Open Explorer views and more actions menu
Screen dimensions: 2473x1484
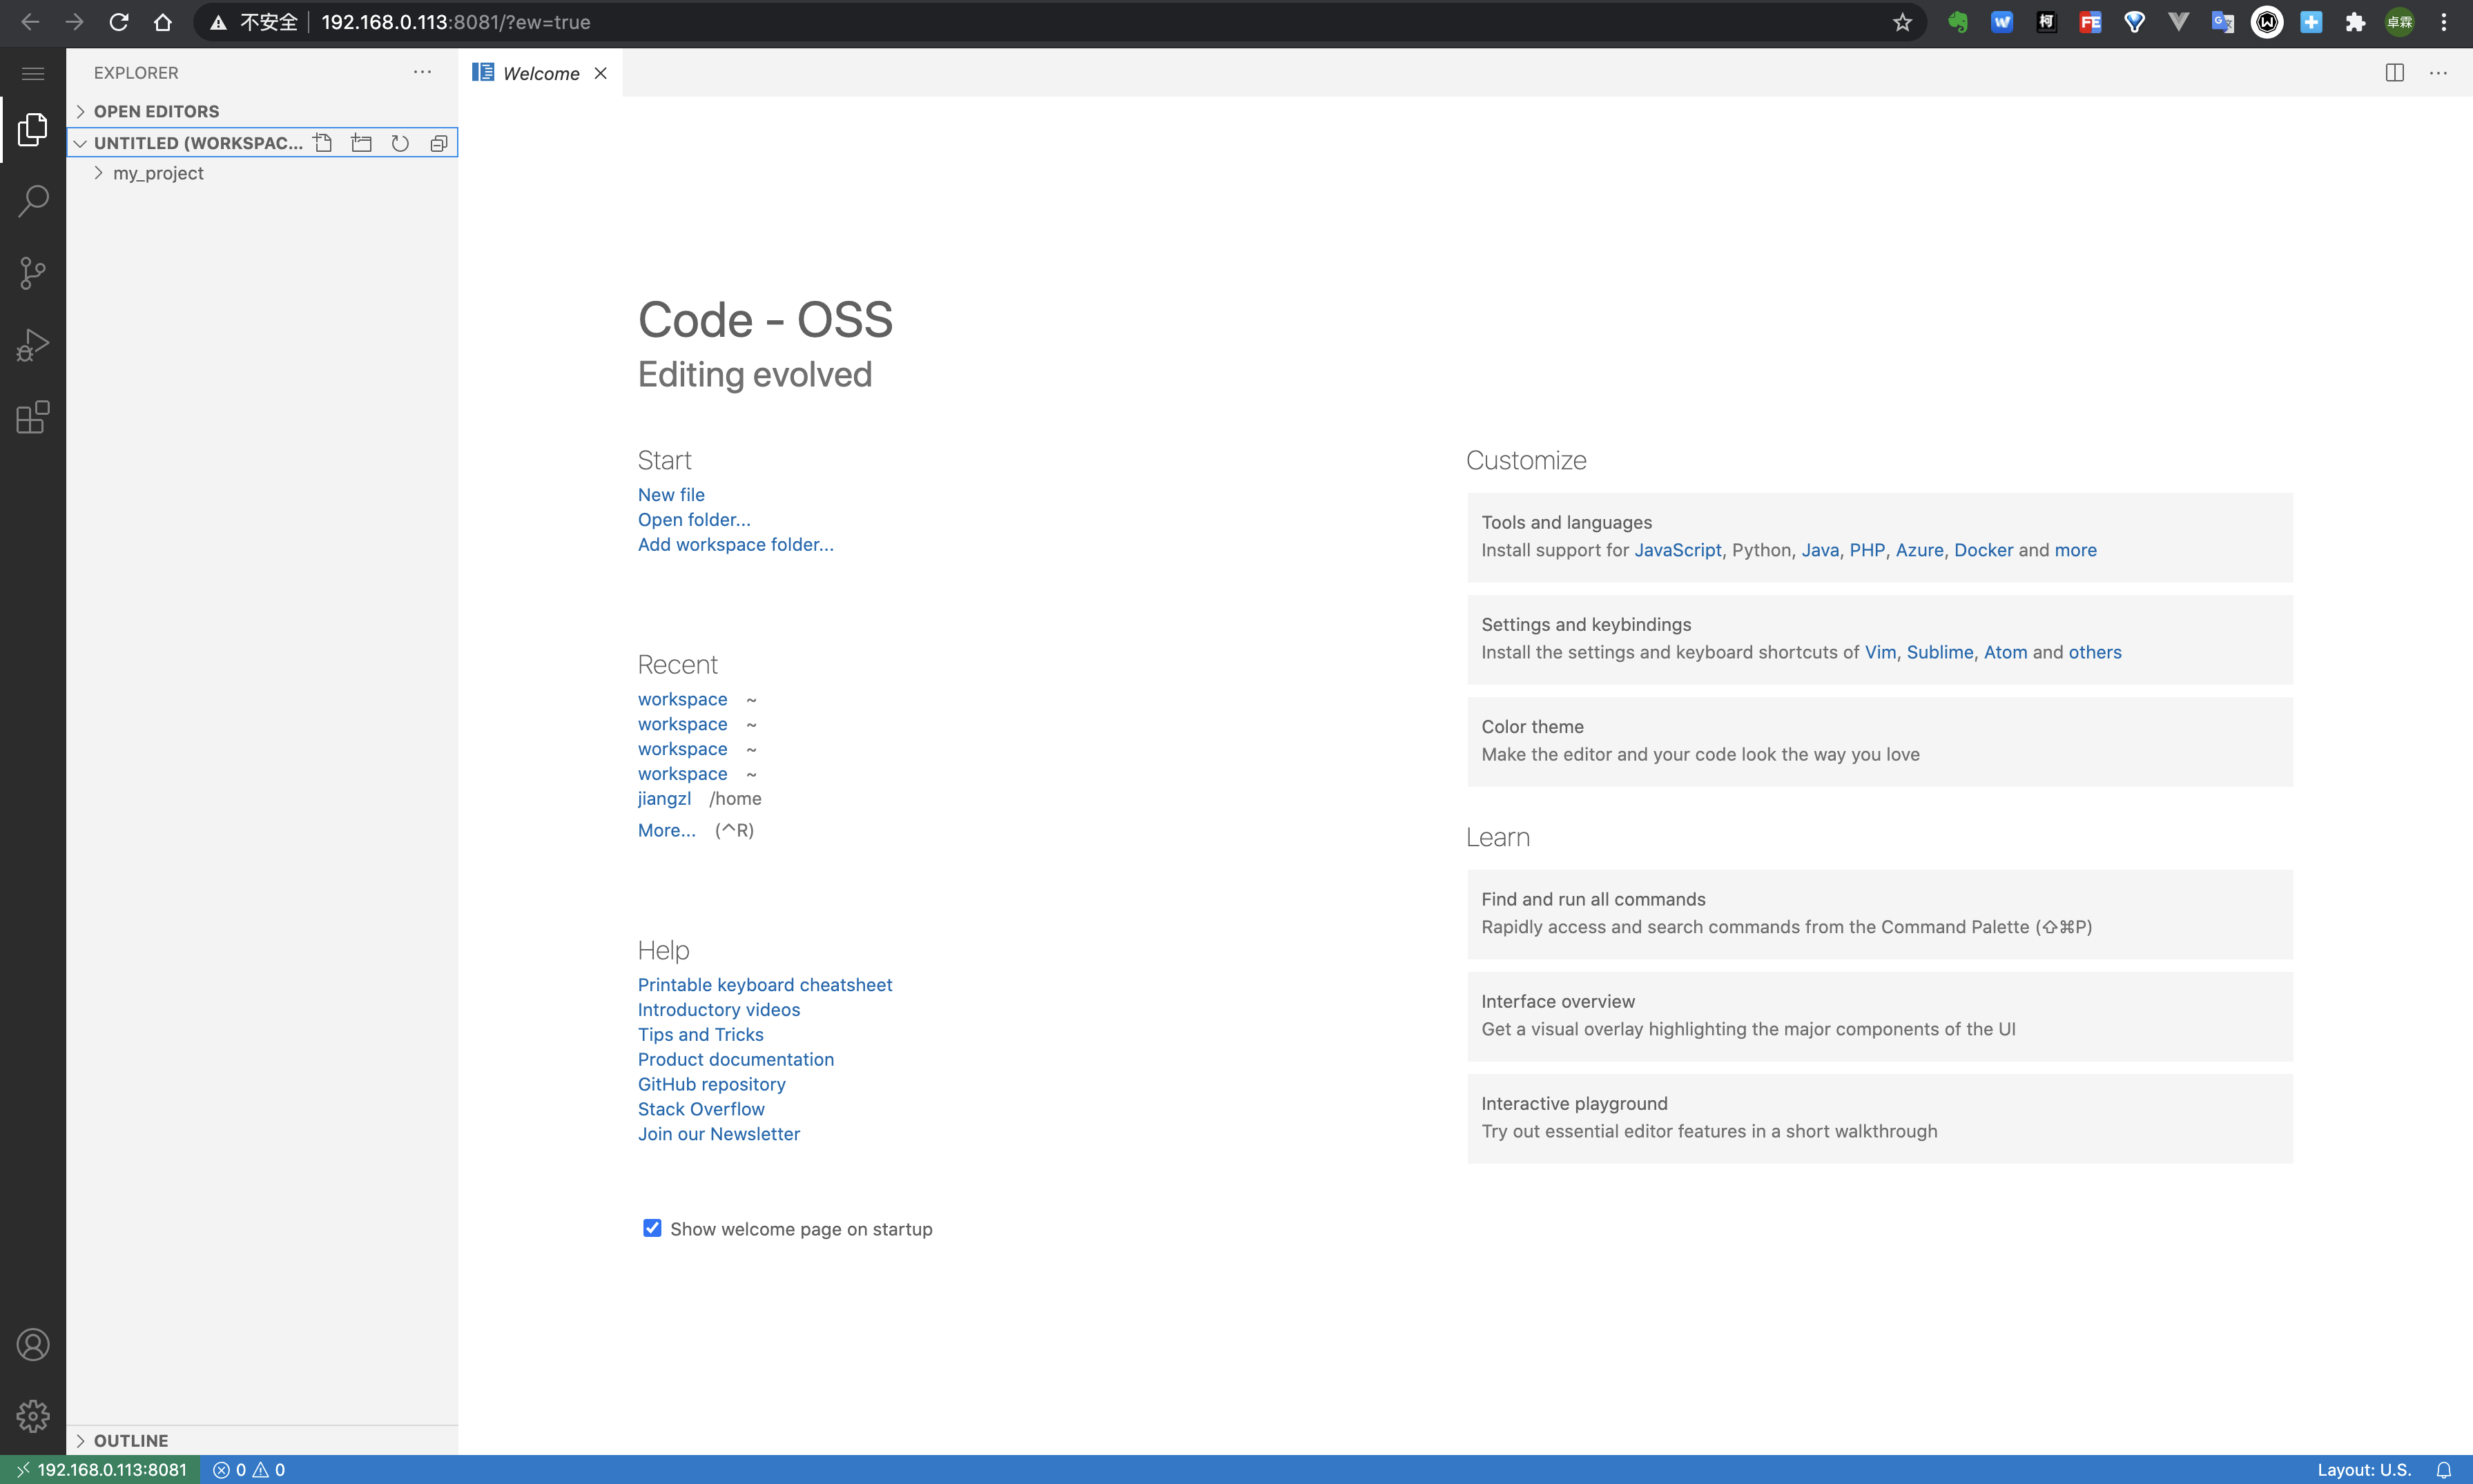pyautogui.click(x=423, y=72)
